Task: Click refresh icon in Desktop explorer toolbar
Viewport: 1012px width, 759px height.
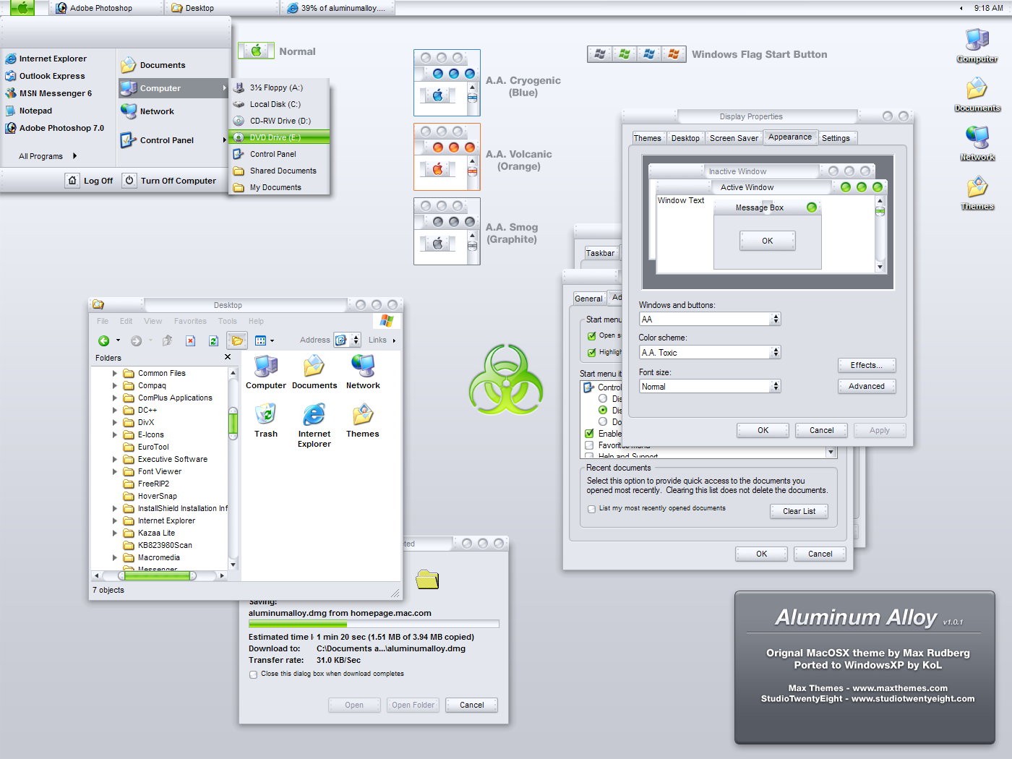Action: 213,340
